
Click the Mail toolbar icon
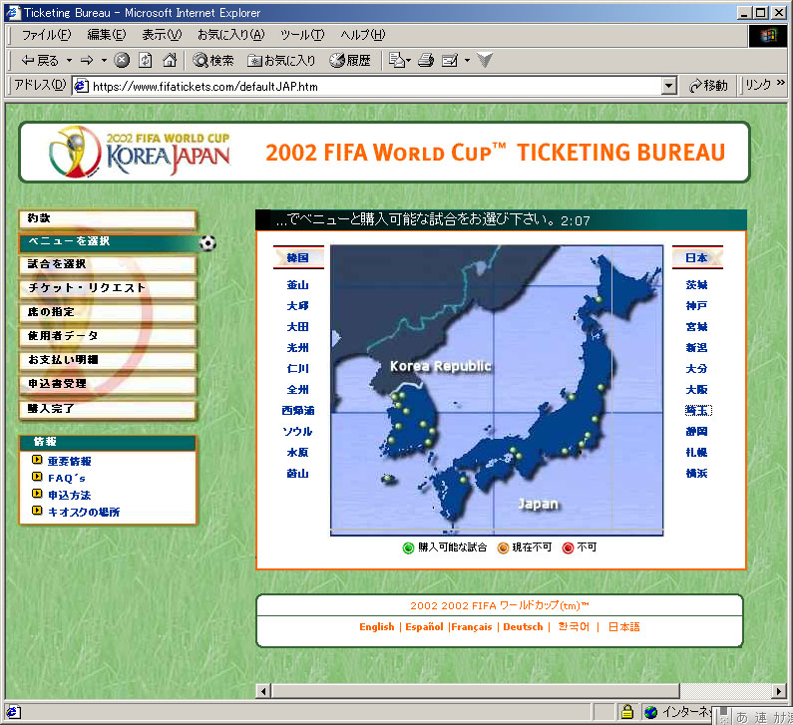[399, 61]
